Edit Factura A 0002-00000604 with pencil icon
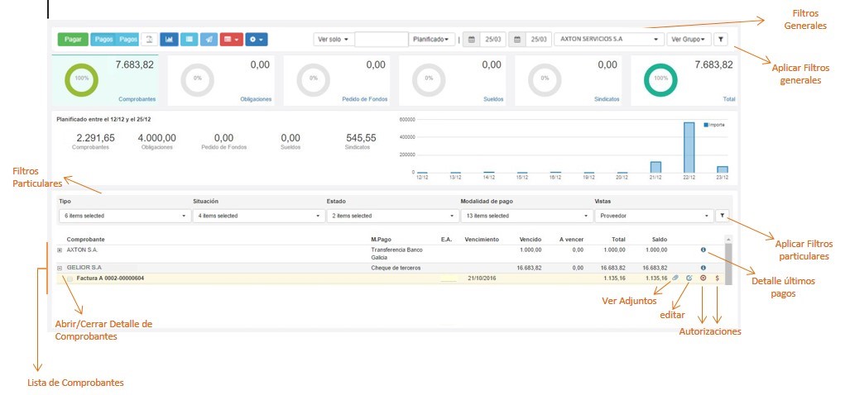The height and width of the screenshot is (395, 850). click(689, 278)
